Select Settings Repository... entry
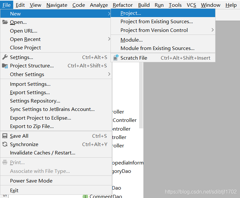240x198 pixels. (x=55, y=101)
